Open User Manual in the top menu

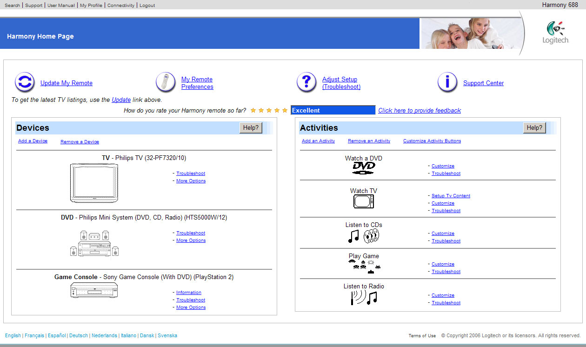coord(61,6)
